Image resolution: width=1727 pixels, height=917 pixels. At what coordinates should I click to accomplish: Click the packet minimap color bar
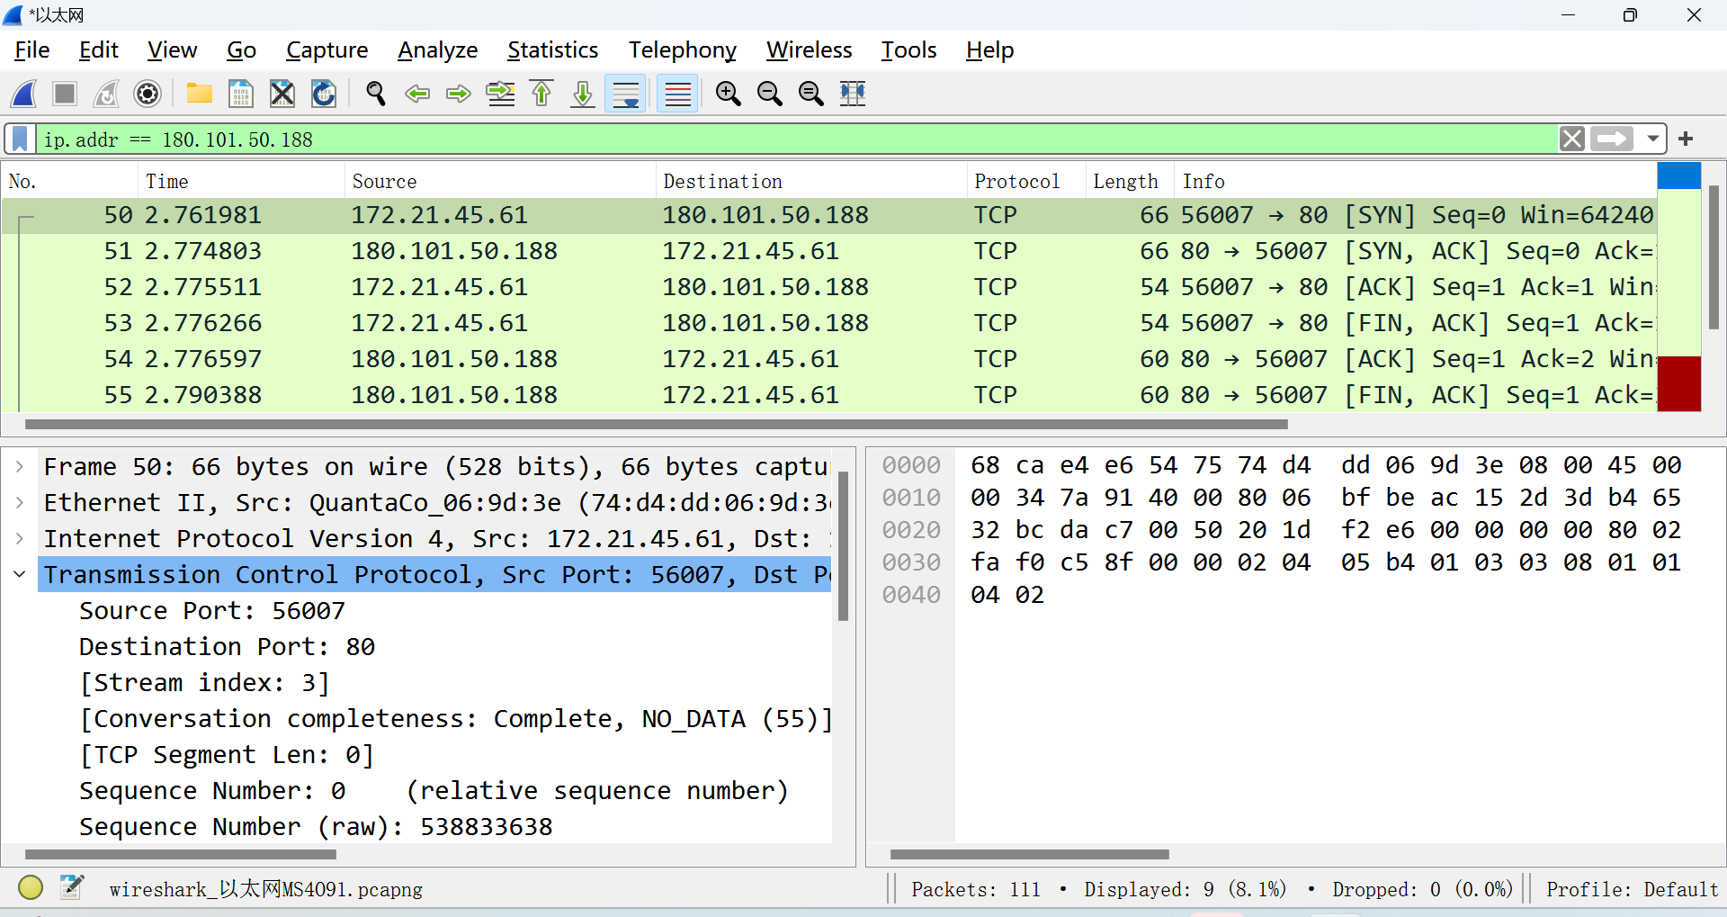tap(1678, 287)
